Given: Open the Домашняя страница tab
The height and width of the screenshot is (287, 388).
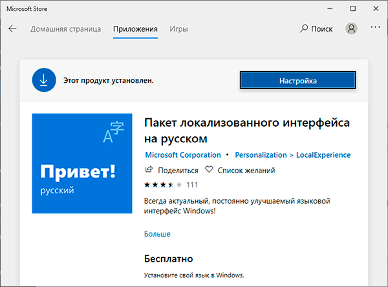Looking at the screenshot, I should 65,29.
